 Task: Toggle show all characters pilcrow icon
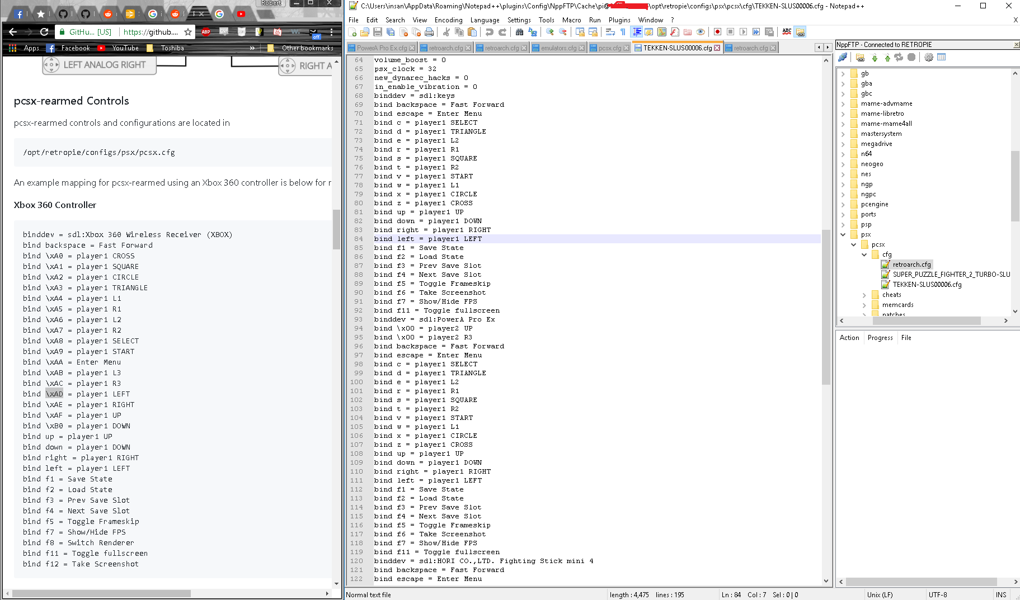pos(623,32)
